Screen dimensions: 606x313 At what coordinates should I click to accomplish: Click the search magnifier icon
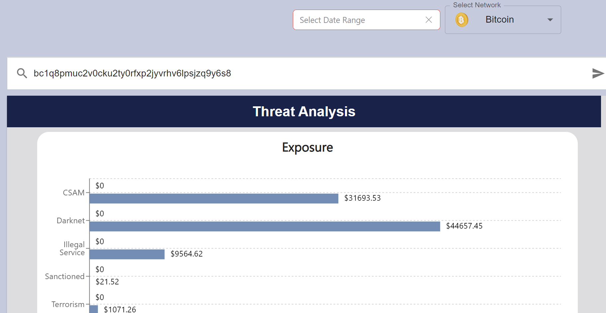click(22, 73)
